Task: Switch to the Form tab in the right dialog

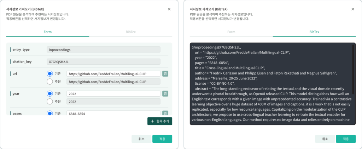Action: point(231,32)
